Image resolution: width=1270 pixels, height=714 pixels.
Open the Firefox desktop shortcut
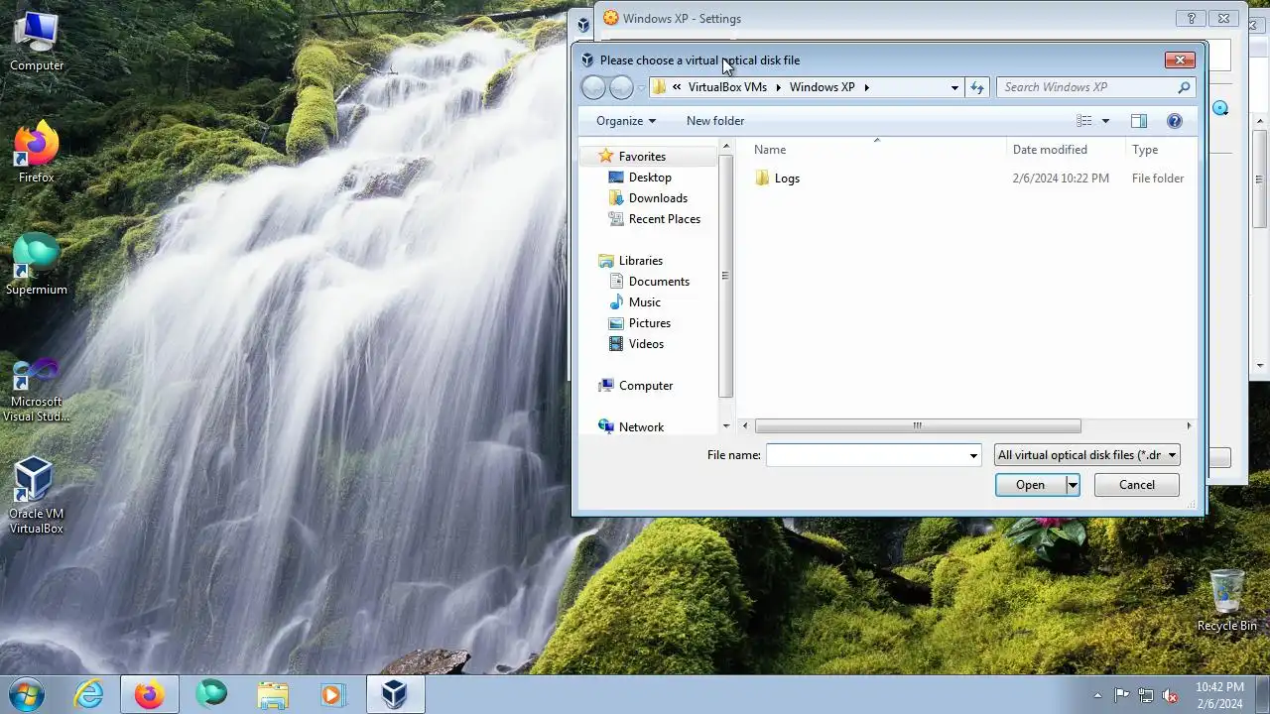tap(37, 153)
